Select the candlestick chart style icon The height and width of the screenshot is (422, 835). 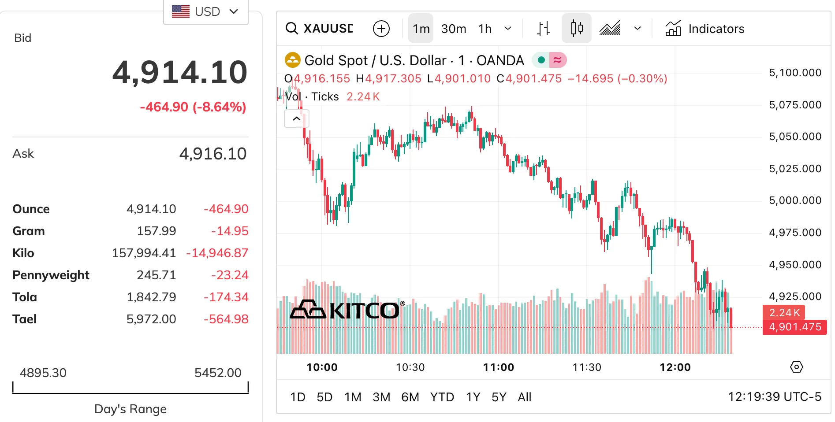577,29
